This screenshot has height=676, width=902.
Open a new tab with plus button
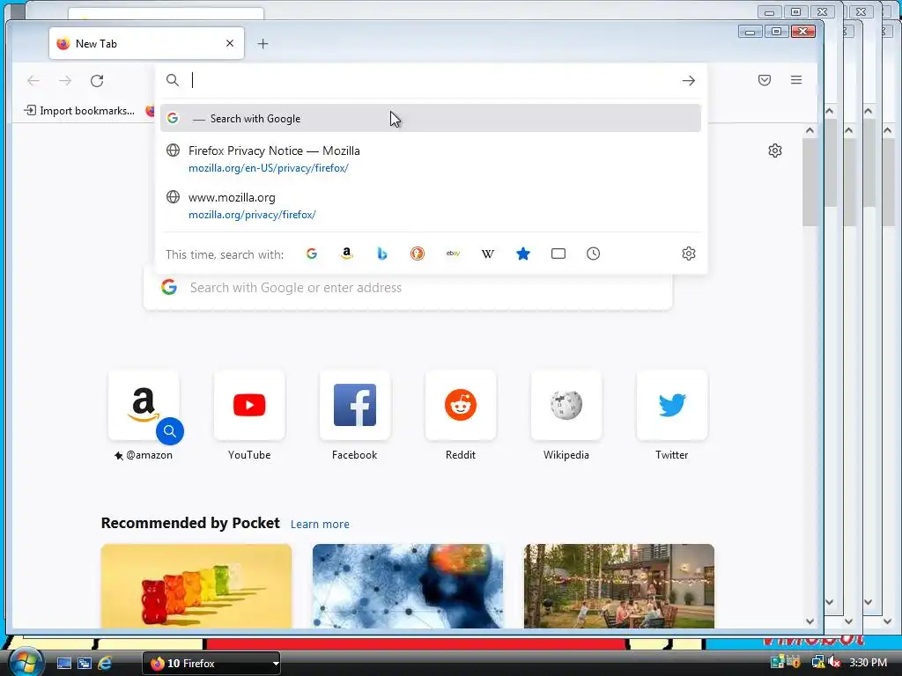pos(262,44)
